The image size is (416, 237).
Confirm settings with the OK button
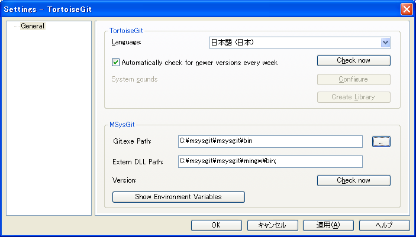pos(215,225)
